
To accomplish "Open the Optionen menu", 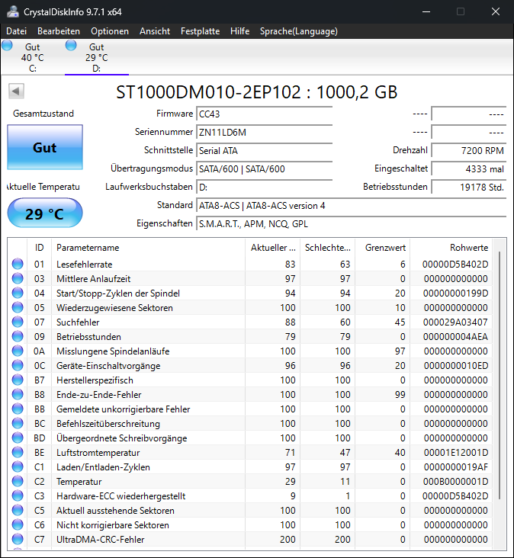I will pos(110,31).
